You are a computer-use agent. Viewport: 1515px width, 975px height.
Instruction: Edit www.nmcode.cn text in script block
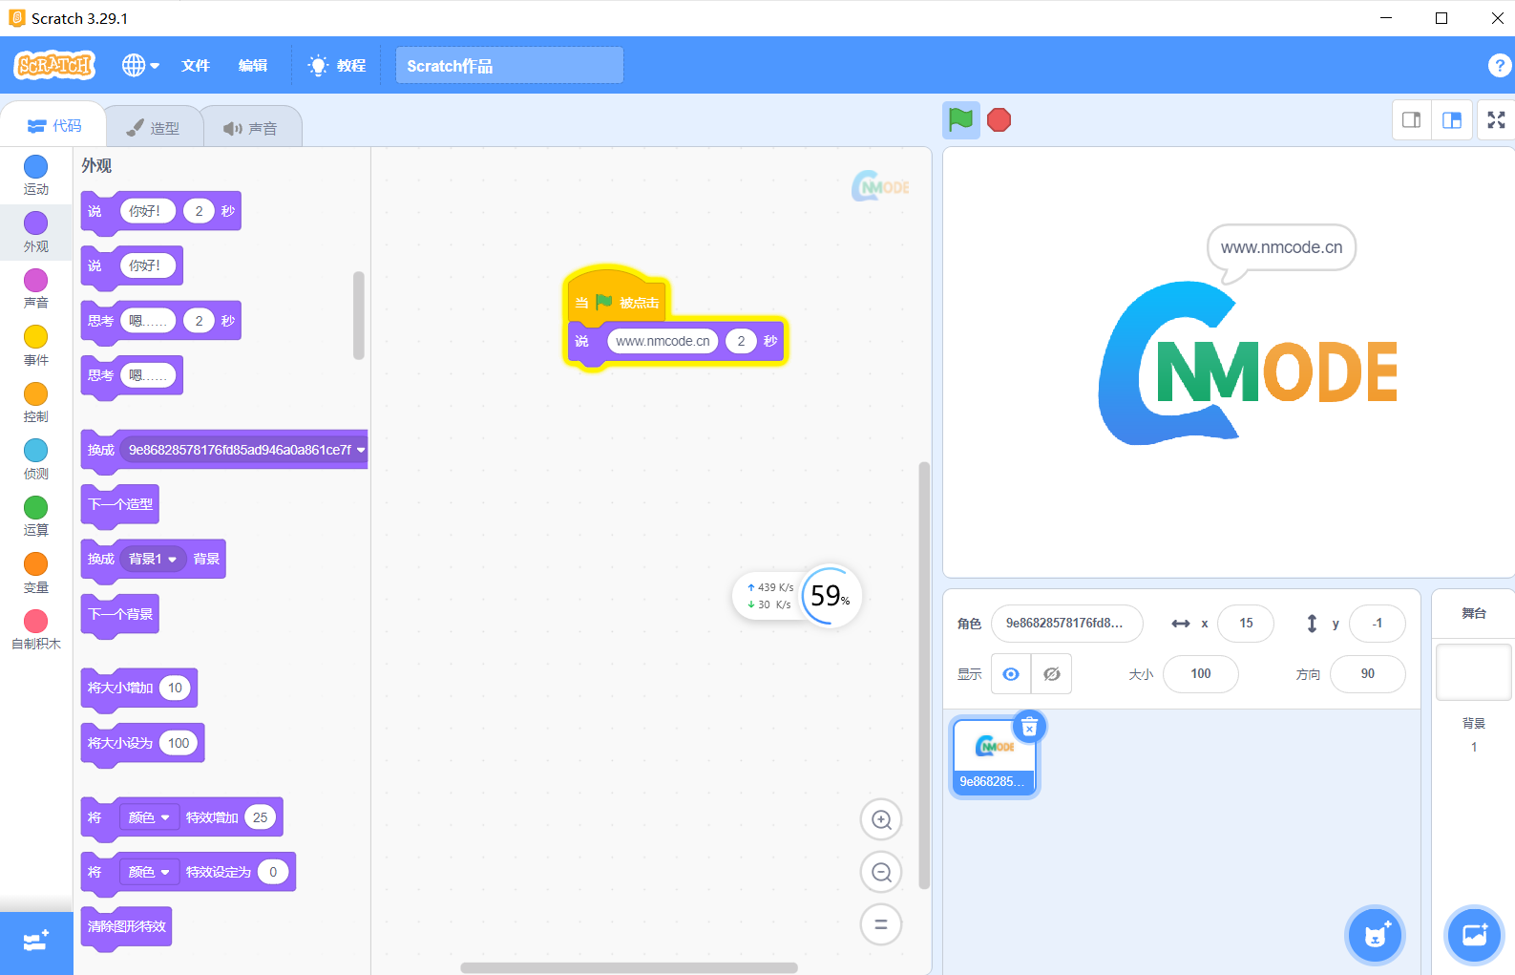tap(663, 341)
